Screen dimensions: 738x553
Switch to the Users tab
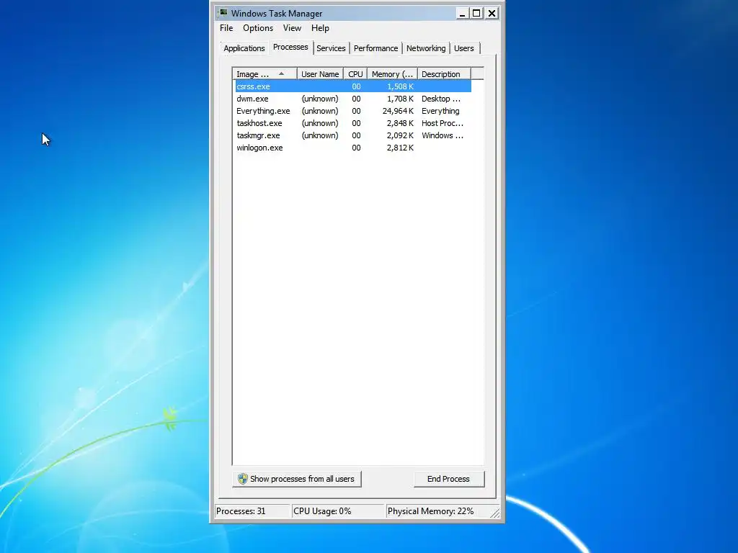[x=464, y=48]
